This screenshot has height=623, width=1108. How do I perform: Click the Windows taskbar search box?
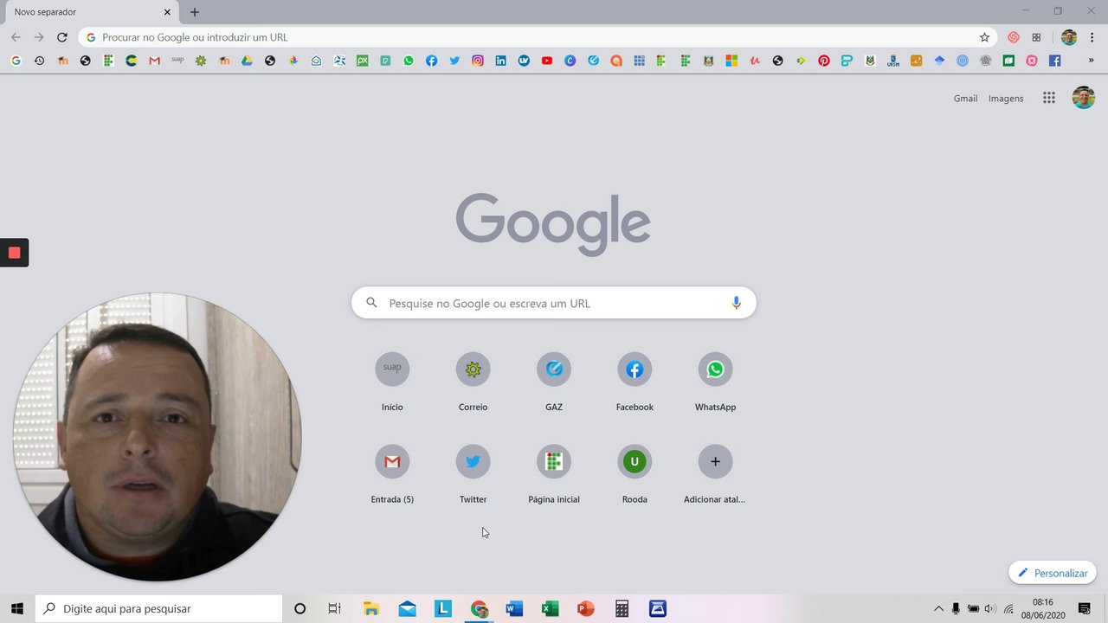(x=158, y=608)
